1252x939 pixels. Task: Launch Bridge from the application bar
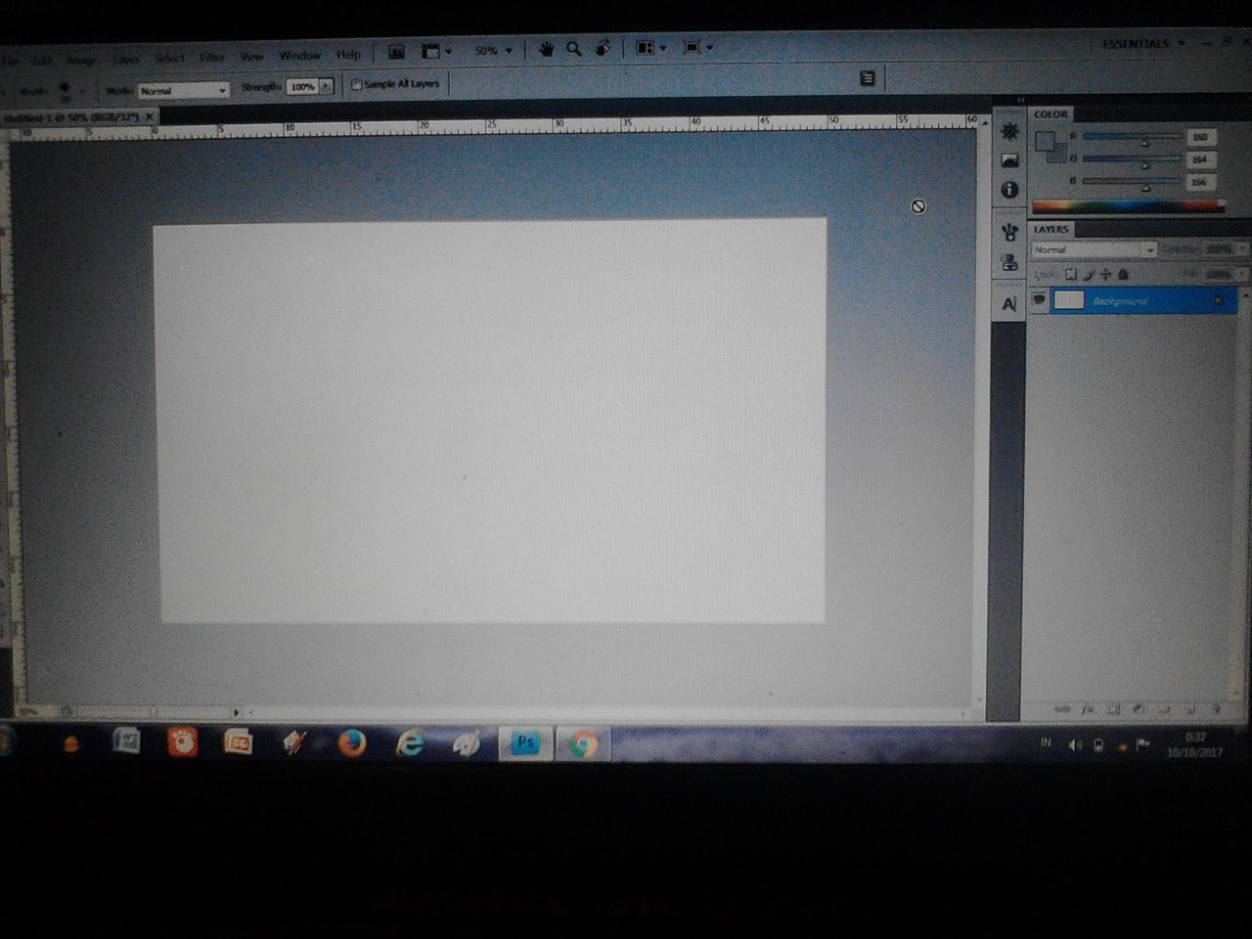[396, 52]
